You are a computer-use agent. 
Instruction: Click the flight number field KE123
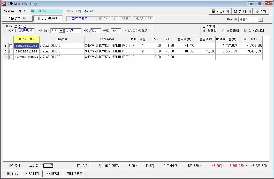point(73,30)
